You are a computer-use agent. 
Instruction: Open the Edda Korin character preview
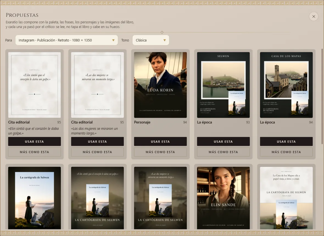click(160, 85)
